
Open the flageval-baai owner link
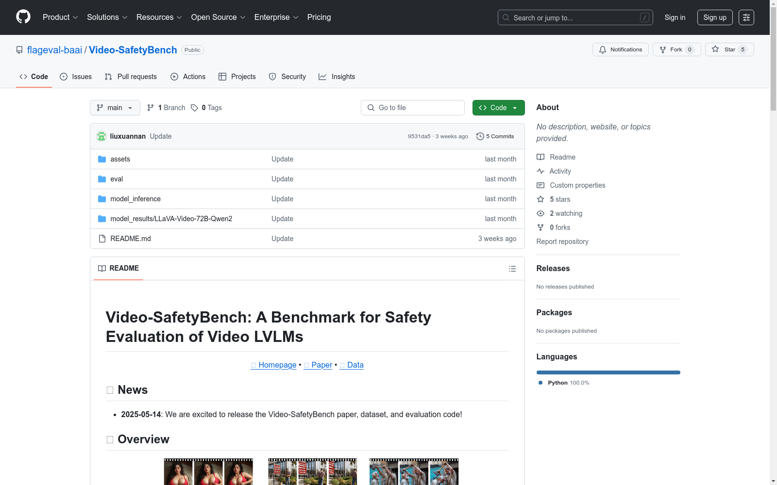click(55, 50)
